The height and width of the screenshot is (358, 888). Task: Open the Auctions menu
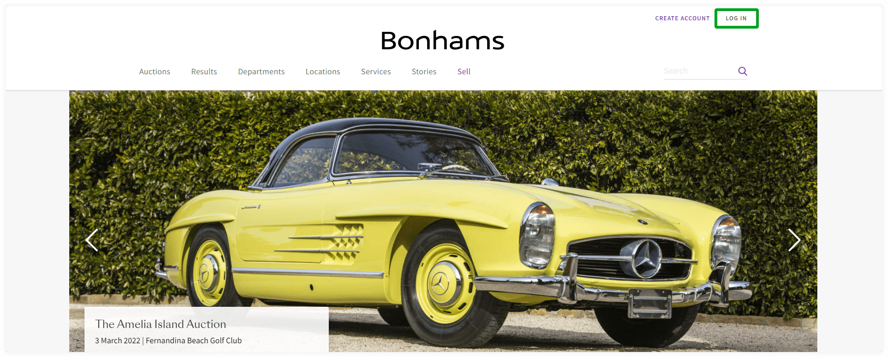155,72
